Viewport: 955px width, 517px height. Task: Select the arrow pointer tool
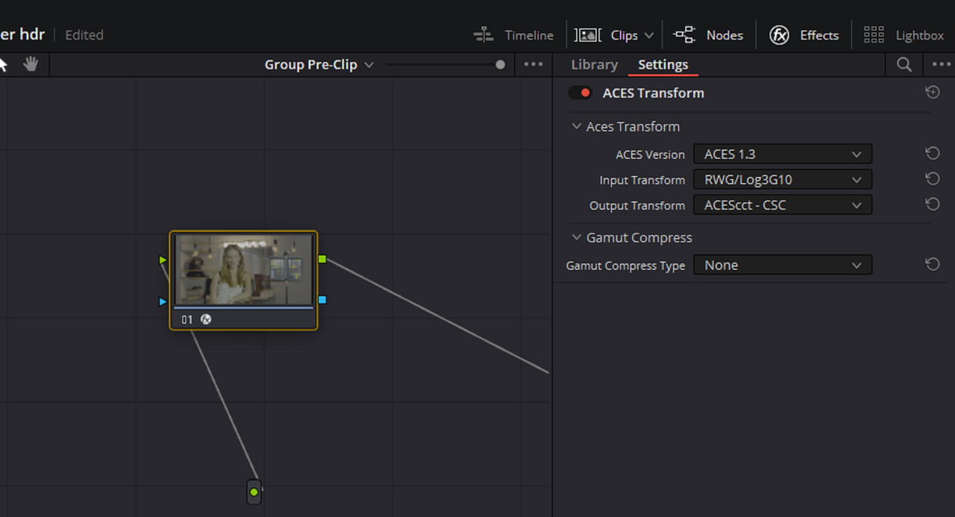(x=3, y=64)
